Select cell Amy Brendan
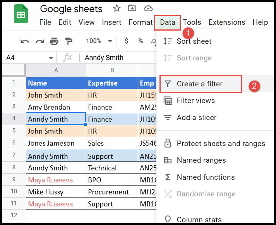 (x=56, y=107)
